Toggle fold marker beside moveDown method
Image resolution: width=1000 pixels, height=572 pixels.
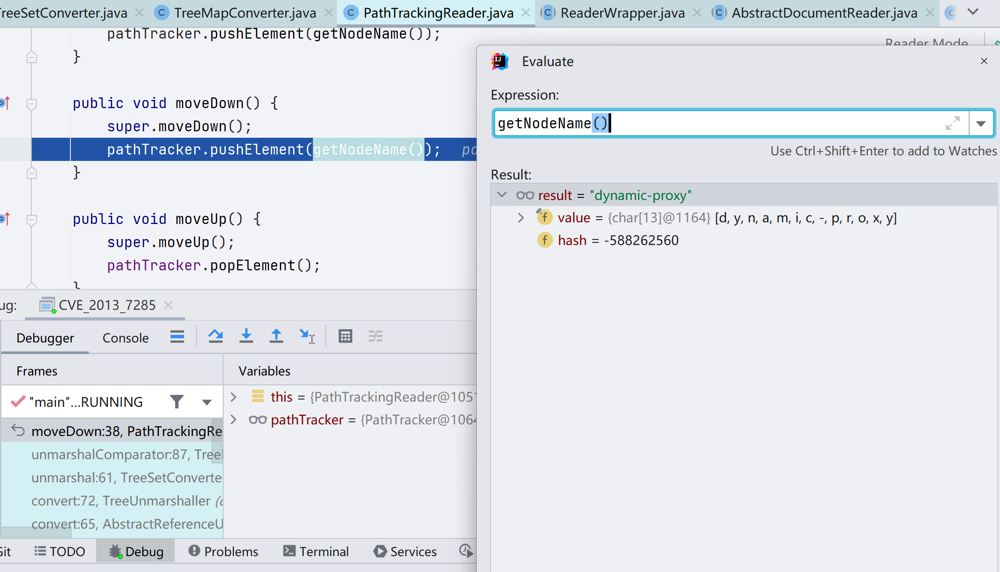31,104
